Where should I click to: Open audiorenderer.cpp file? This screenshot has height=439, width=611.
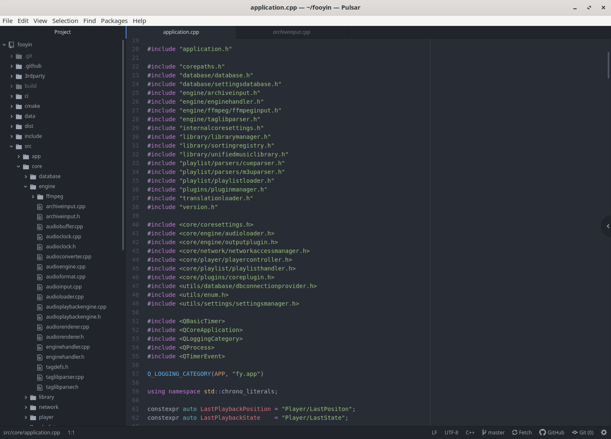(x=67, y=327)
